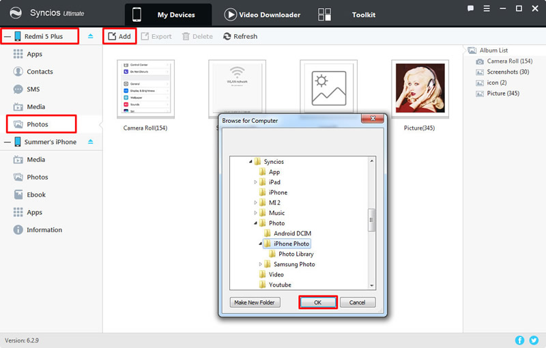The width and height of the screenshot is (546, 348).
Task: Open the hamburger menu icon
Action: click(487, 8)
